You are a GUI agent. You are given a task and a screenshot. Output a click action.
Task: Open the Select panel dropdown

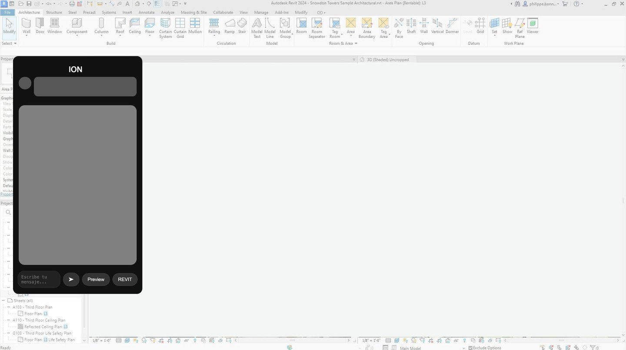[x=9, y=43]
